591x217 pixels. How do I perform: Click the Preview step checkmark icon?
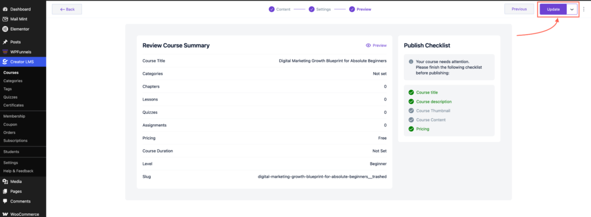pos(351,9)
